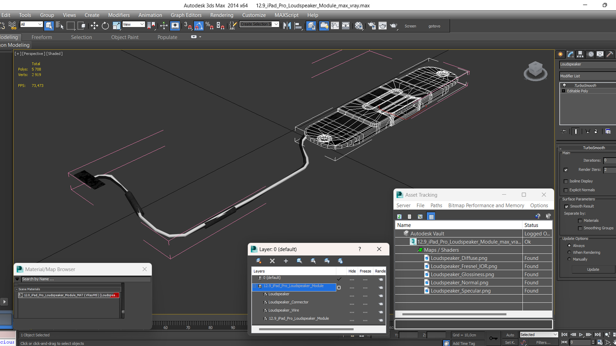This screenshot has width=616, height=346.
Task: Open the reference coordinate View dropdown
Action: point(133,24)
